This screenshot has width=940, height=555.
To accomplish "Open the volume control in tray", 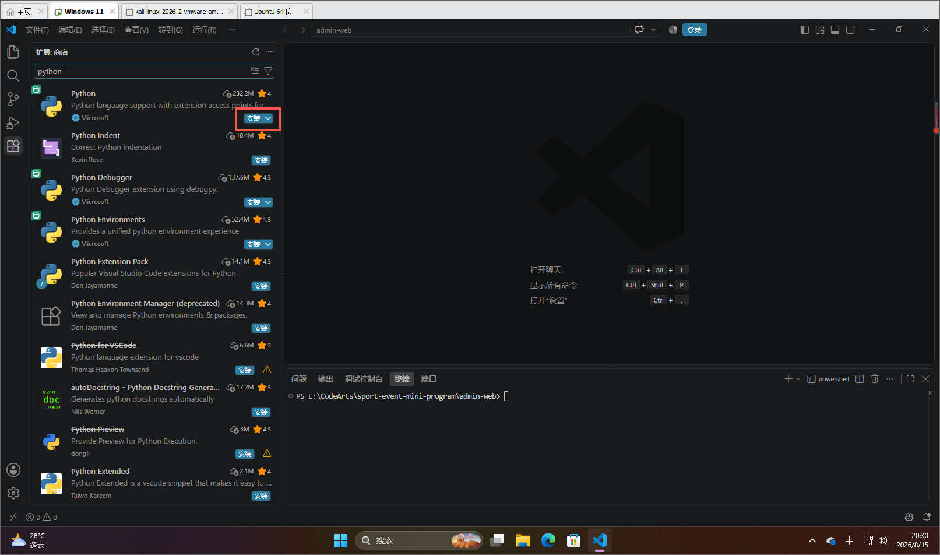I will pos(882,540).
